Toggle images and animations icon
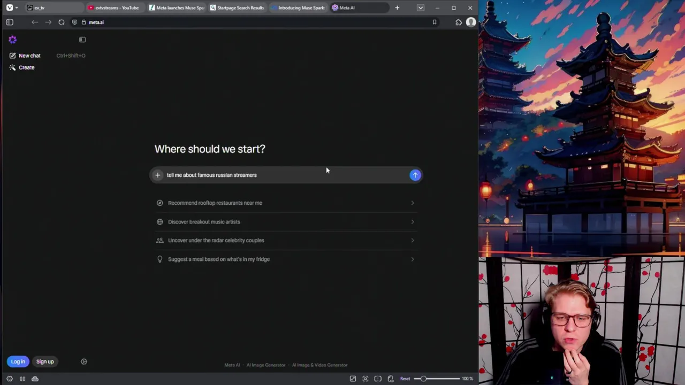Image resolution: width=685 pixels, height=385 pixels. 353,379
